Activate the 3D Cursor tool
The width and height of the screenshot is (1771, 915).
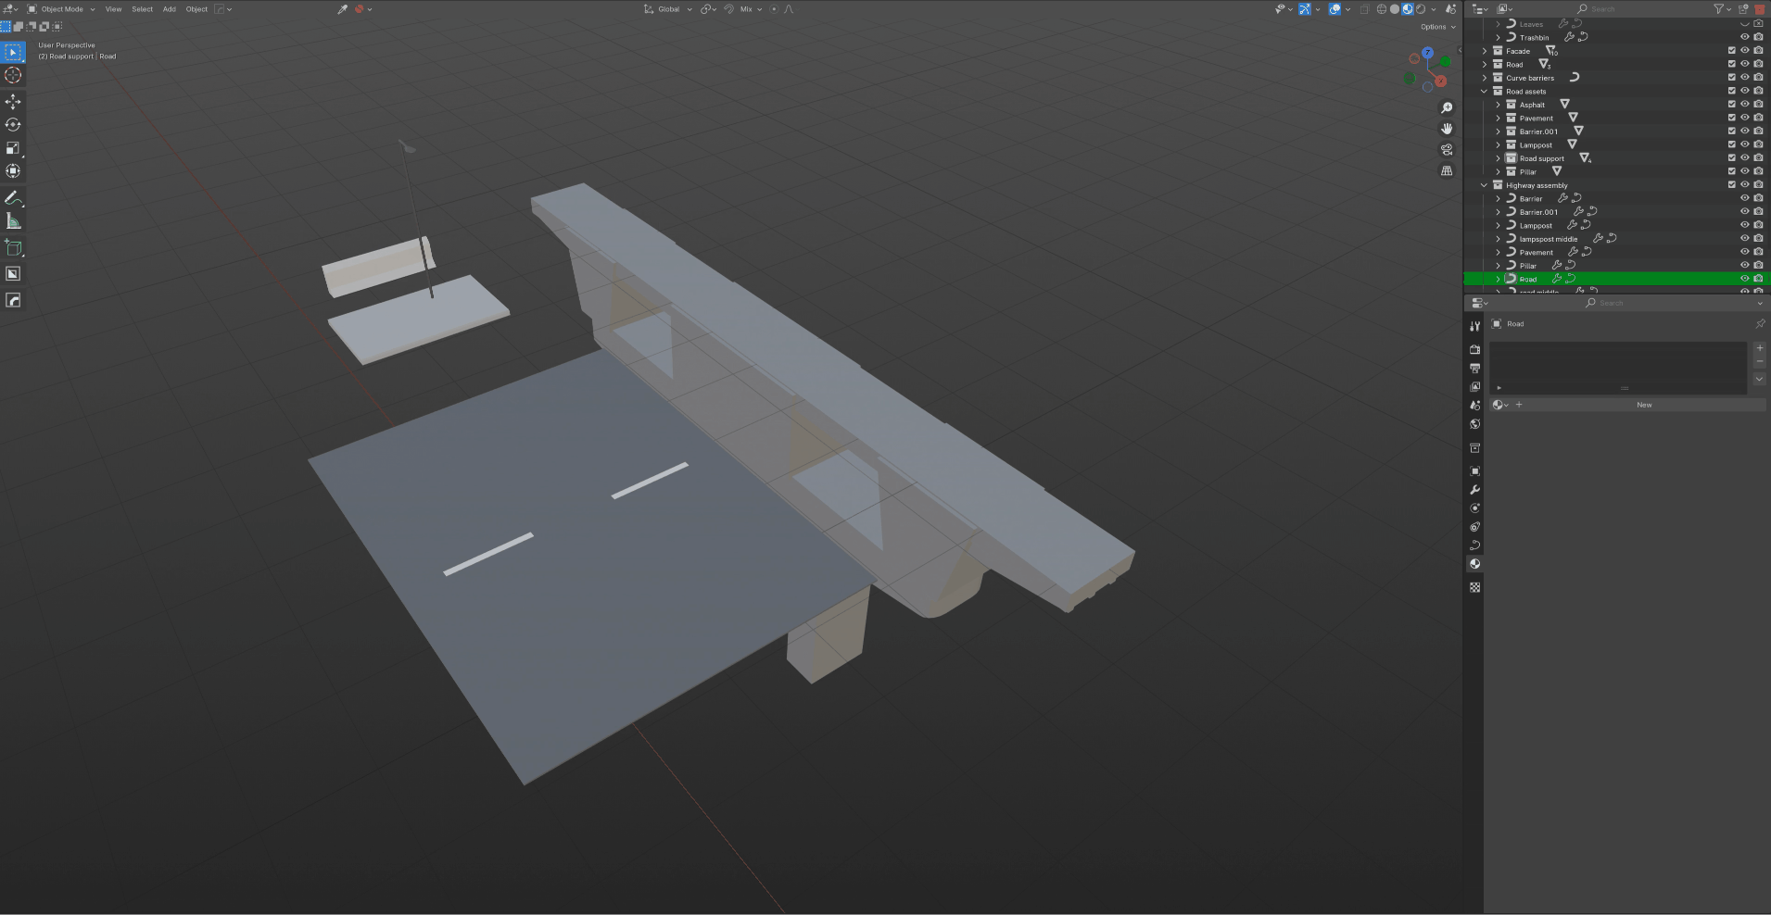(x=13, y=75)
